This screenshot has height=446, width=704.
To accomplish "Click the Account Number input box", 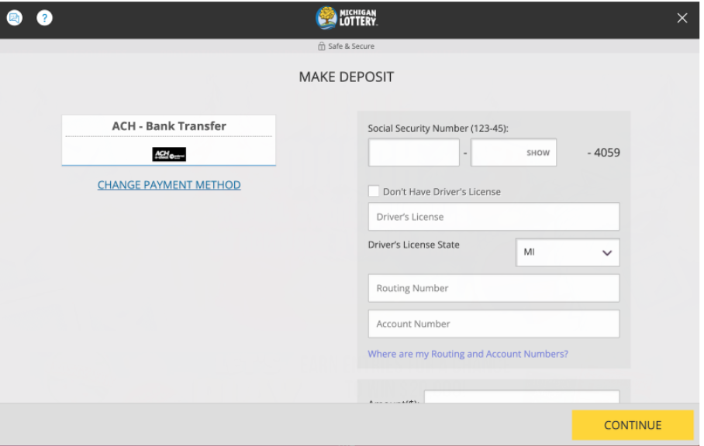I will (x=493, y=323).
